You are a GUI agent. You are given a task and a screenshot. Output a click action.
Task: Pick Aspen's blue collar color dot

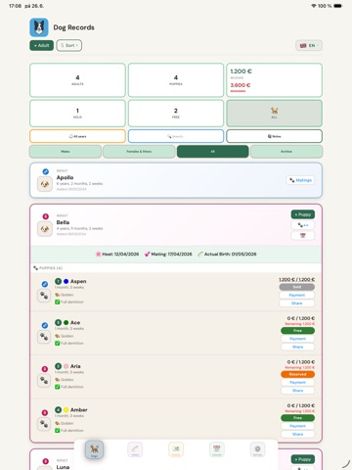coord(66,281)
